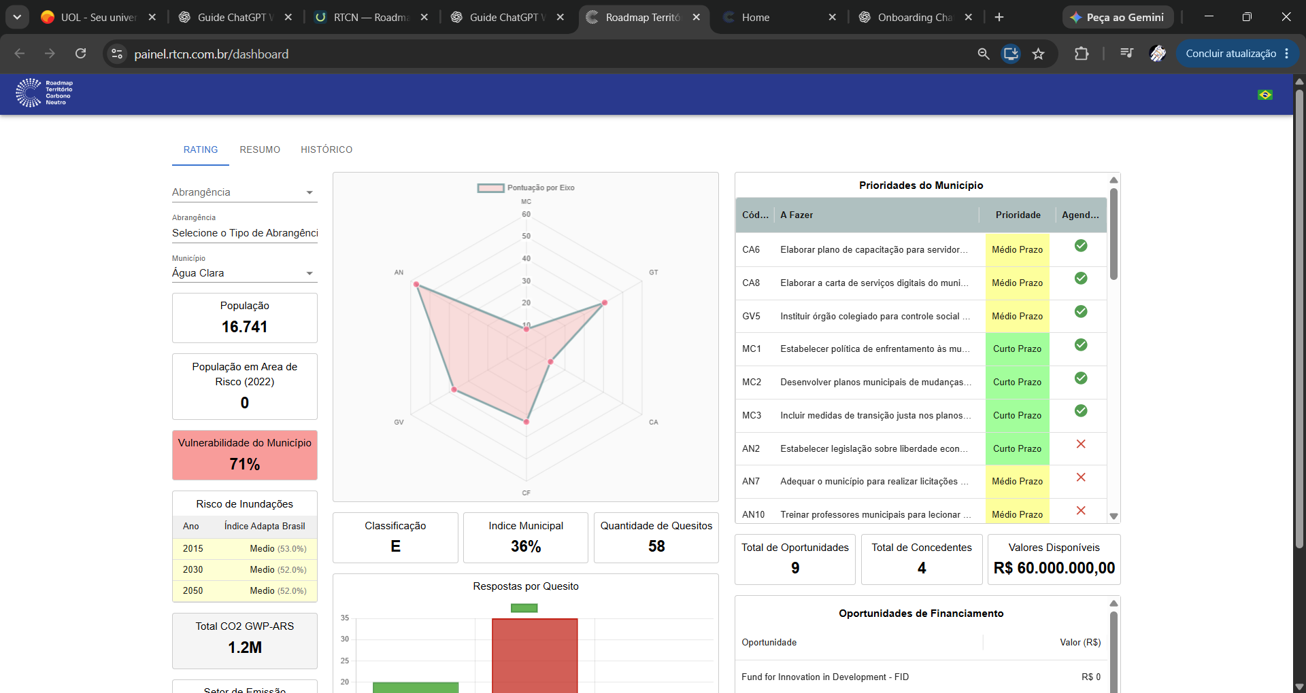Click the site information icon beside URL

click(x=117, y=54)
